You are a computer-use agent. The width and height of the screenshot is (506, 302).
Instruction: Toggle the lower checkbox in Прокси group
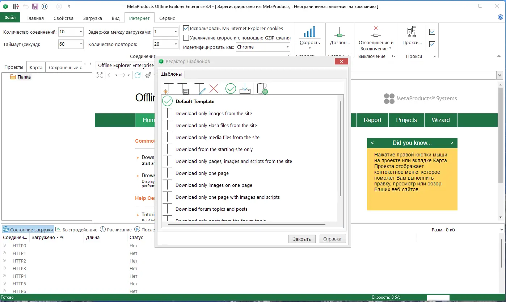(x=432, y=44)
